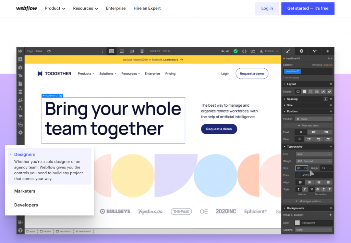This screenshot has width=351, height=243.
Task: Click the headline-01 element settings gear
Action: (61, 95)
